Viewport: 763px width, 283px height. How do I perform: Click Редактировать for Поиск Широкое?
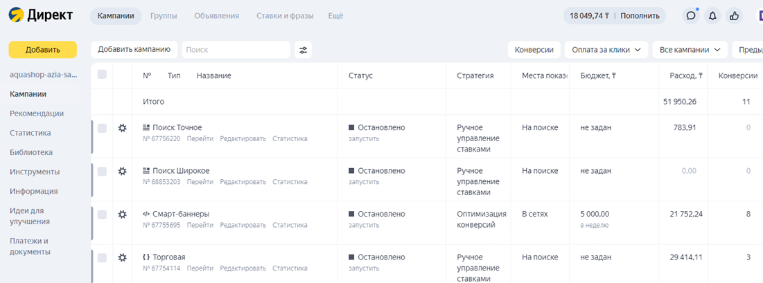[x=243, y=182]
